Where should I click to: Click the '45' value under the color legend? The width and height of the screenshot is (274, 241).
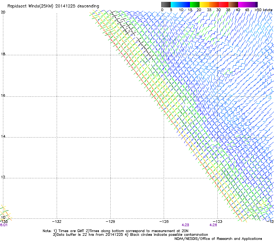coord(247,10)
